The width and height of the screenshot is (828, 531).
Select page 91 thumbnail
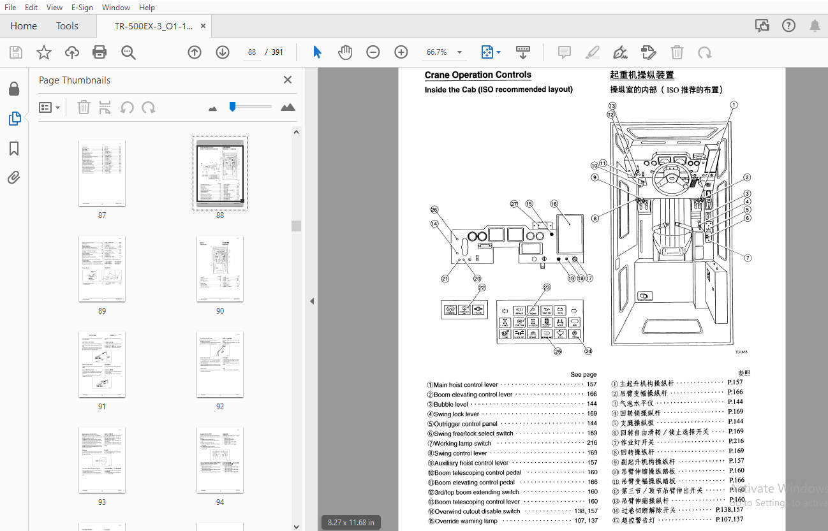click(x=102, y=365)
